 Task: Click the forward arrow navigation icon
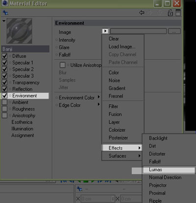[x=150, y=13]
